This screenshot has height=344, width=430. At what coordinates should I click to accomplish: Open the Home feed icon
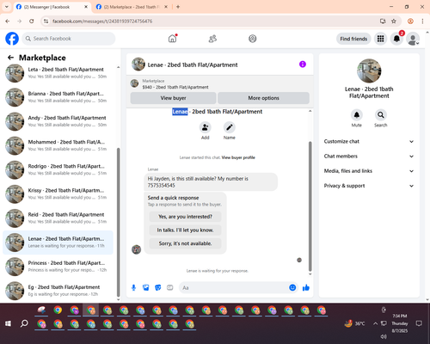coord(172,39)
